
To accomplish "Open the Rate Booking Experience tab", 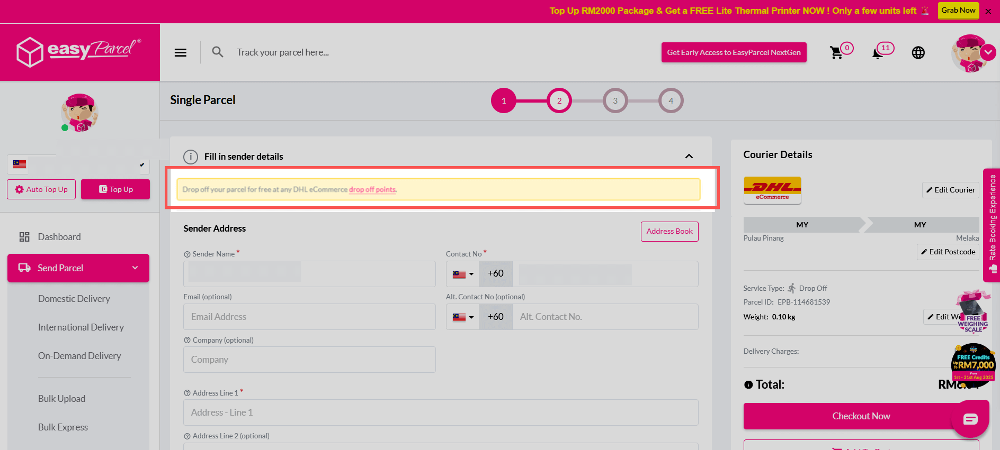I will (992, 225).
